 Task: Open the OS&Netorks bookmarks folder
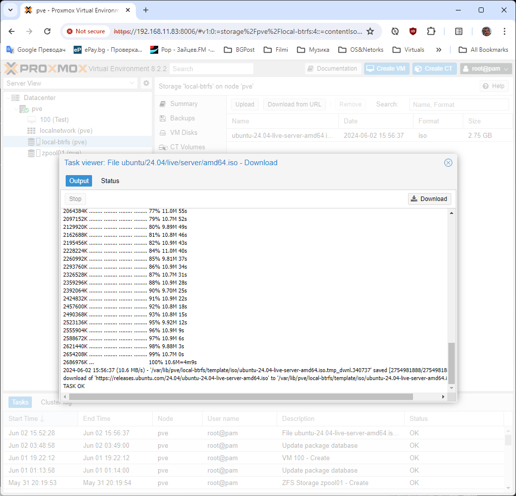coord(361,50)
